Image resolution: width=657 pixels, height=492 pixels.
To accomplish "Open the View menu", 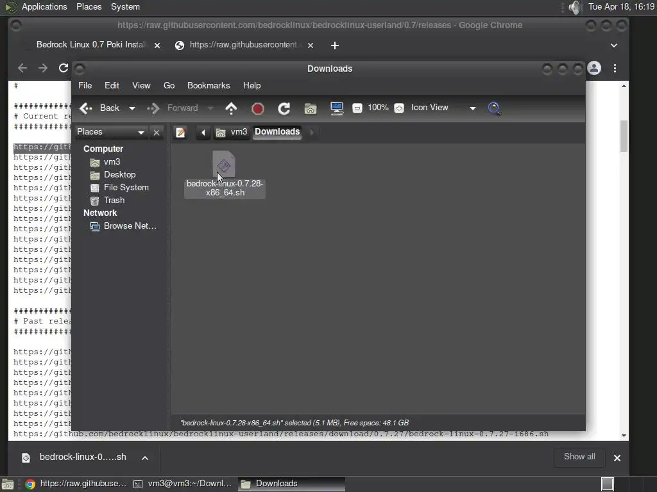I will pyautogui.click(x=141, y=86).
